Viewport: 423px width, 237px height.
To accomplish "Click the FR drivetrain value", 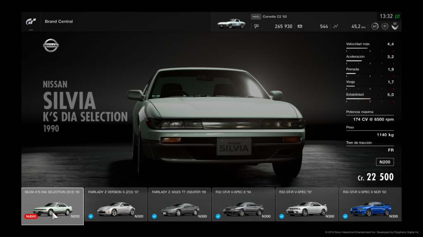I will click(x=391, y=150).
